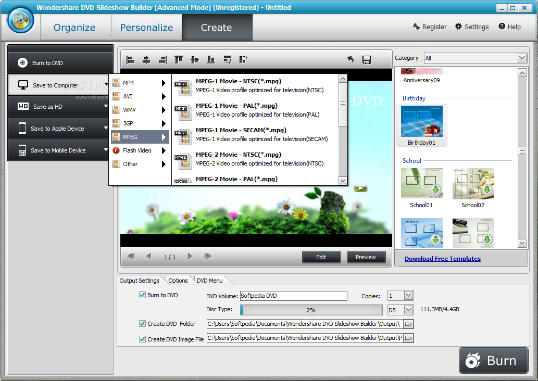This screenshot has height=381, width=538.
Task: Click the Save to Computer button
Action: click(58, 85)
